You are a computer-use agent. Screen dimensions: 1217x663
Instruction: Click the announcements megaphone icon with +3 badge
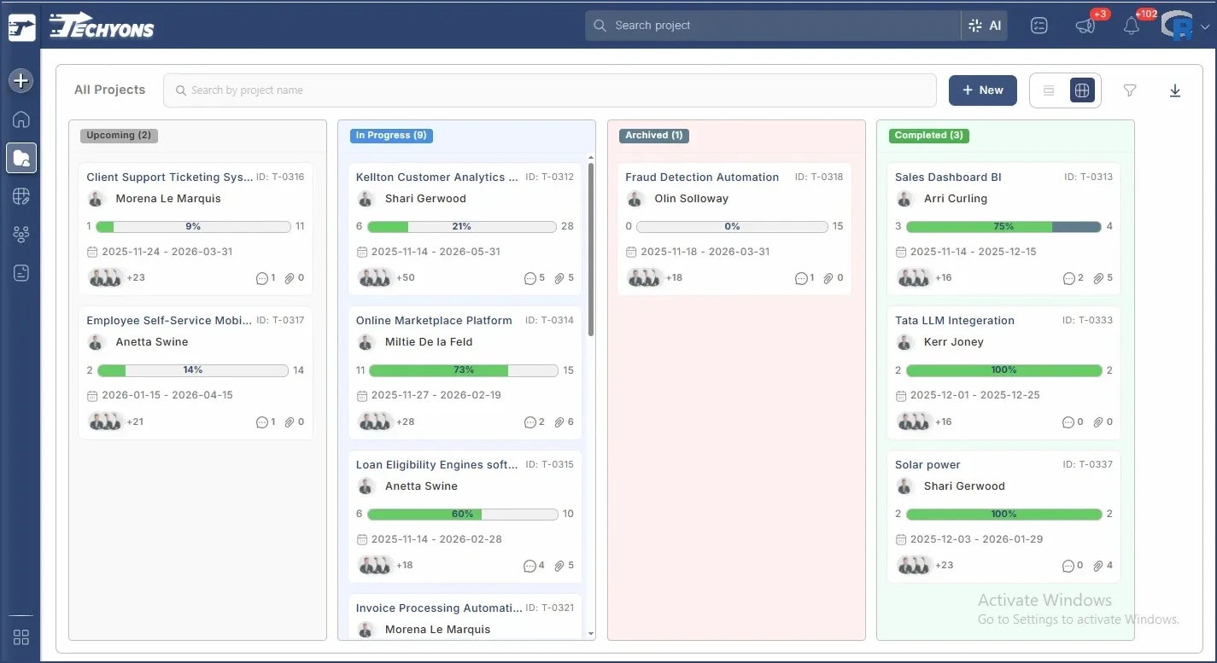(x=1085, y=26)
